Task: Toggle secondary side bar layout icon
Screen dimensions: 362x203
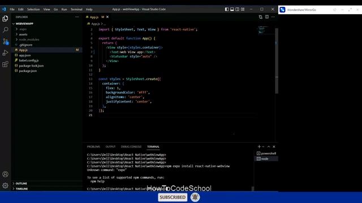Action: (x=238, y=9)
